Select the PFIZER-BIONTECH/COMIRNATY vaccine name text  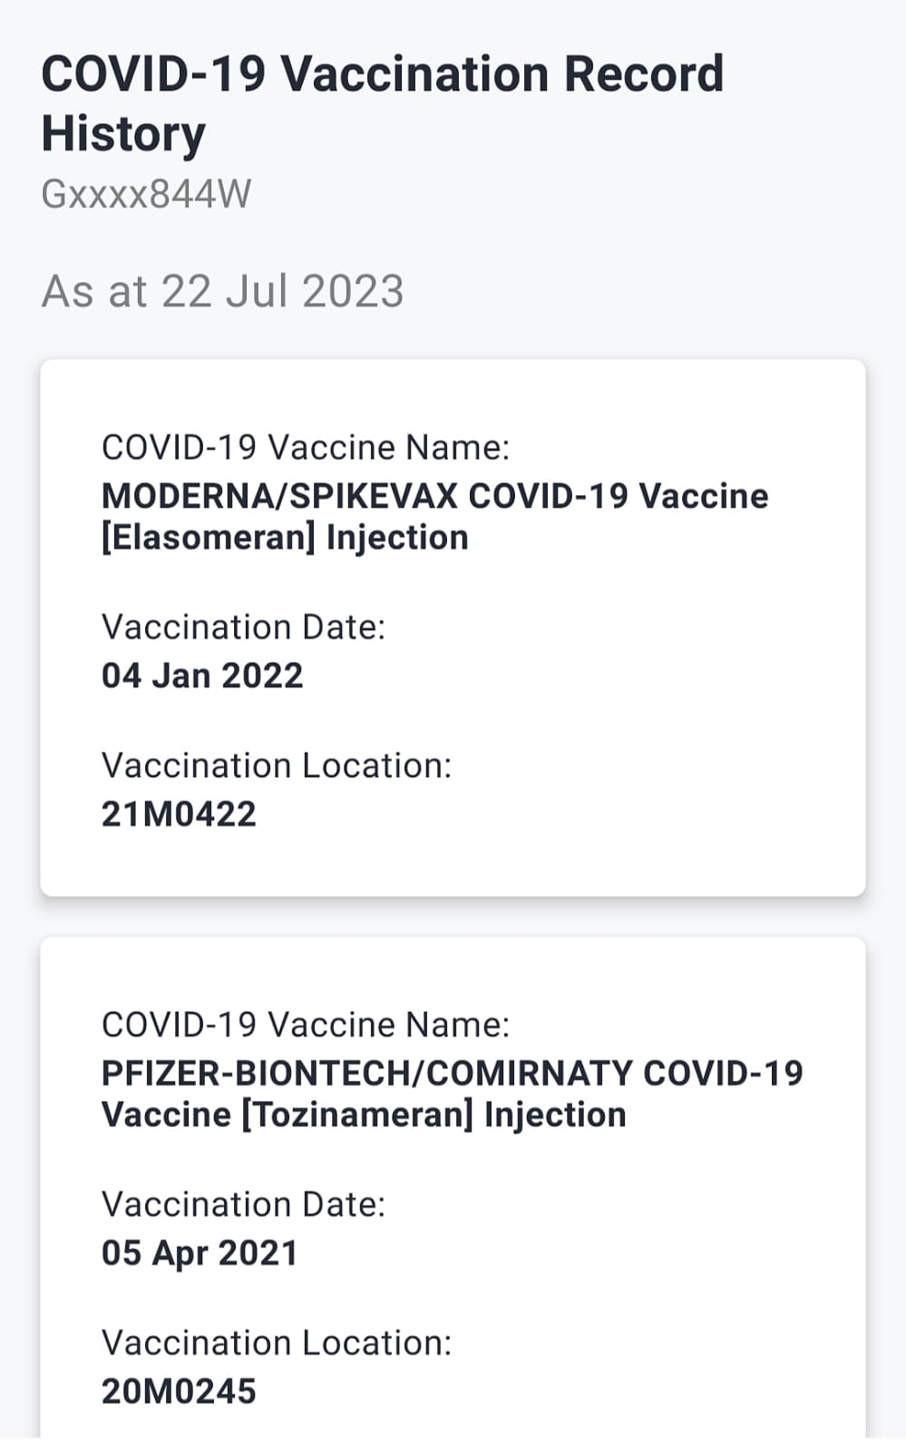coord(452,1073)
